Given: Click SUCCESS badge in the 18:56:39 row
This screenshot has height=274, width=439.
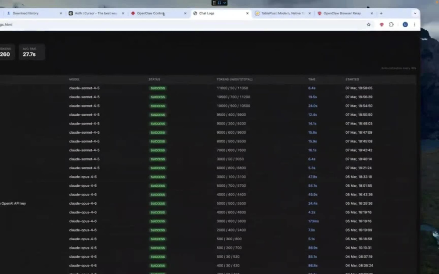Looking at the screenshot, I should 158,97.
